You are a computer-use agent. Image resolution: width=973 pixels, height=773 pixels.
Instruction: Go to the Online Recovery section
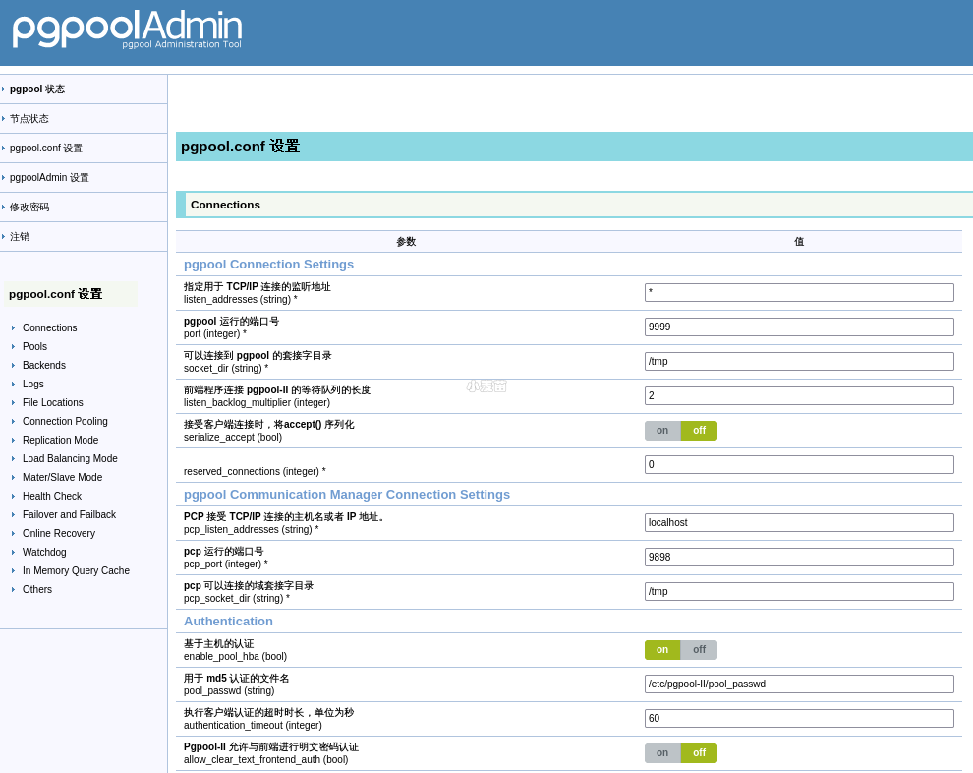59,533
